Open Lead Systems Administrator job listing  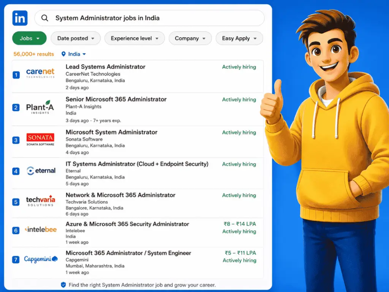point(106,67)
